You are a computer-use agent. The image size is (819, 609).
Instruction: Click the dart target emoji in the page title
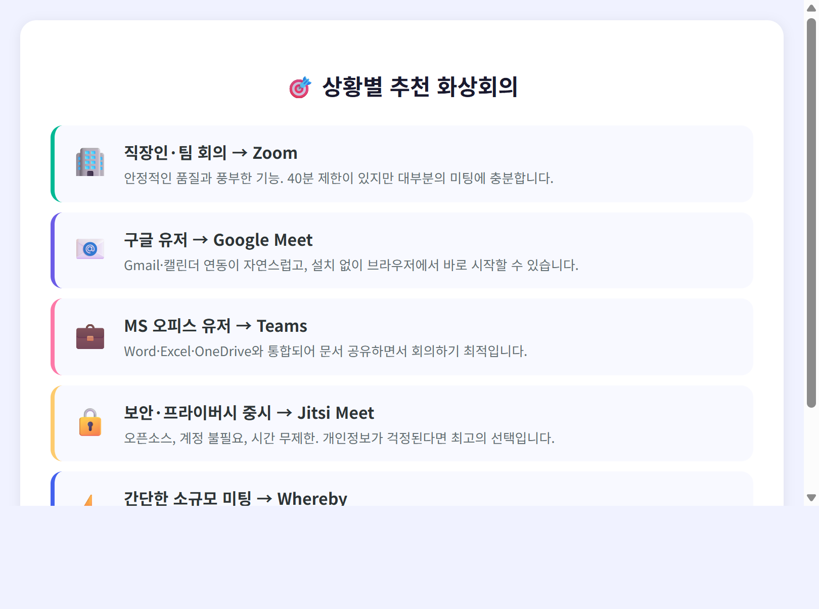point(300,87)
